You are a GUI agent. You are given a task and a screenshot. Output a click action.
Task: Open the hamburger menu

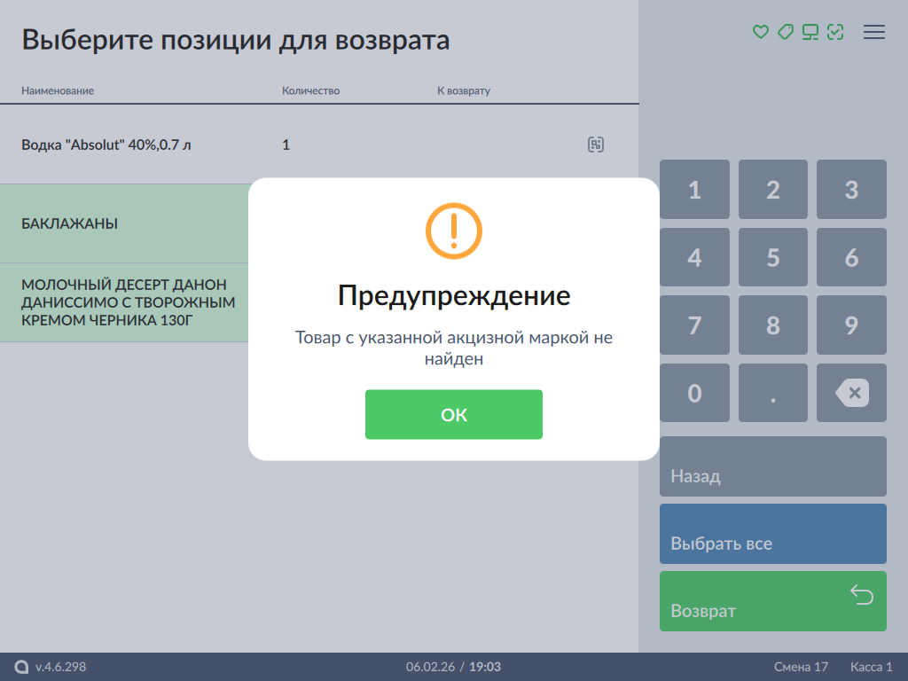[x=873, y=33]
